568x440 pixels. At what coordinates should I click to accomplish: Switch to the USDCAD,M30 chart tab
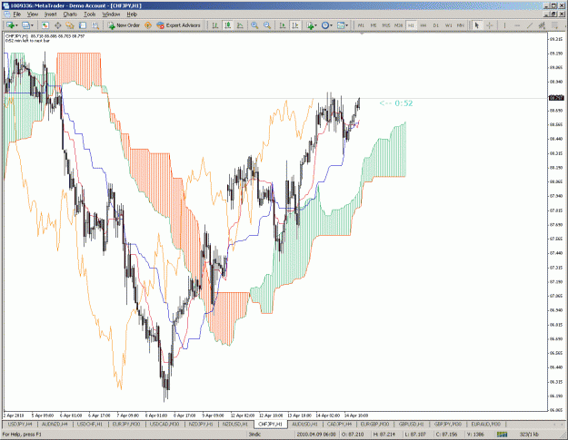[x=164, y=424]
